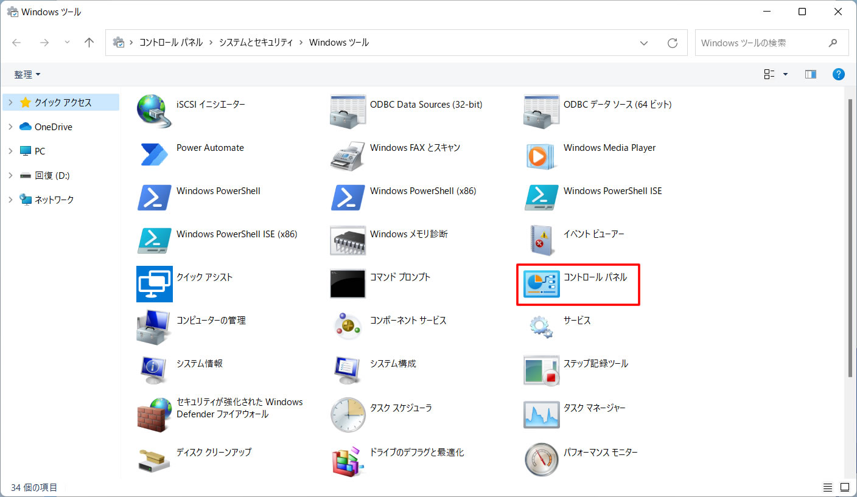Launch the タスク マネージャー icon
Screen dimensions: 857x497
pyautogui.click(x=541, y=414)
